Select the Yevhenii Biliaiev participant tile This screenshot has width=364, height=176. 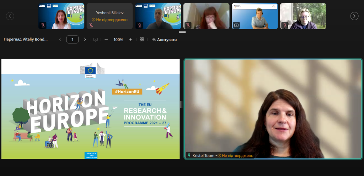tap(109, 16)
